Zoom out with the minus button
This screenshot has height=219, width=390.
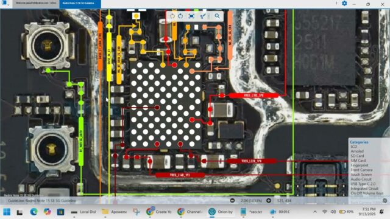tap(232, 200)
